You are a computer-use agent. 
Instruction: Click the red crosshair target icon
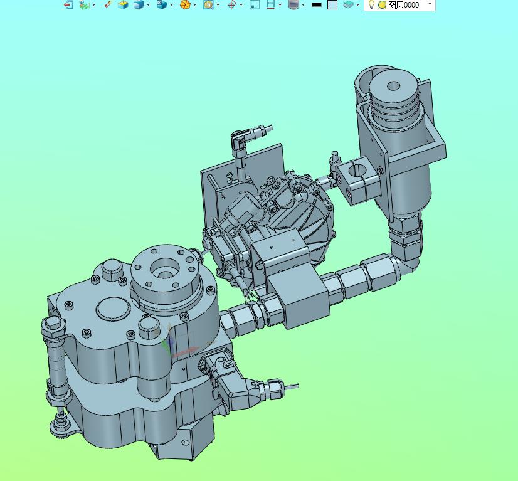(232, 4)
